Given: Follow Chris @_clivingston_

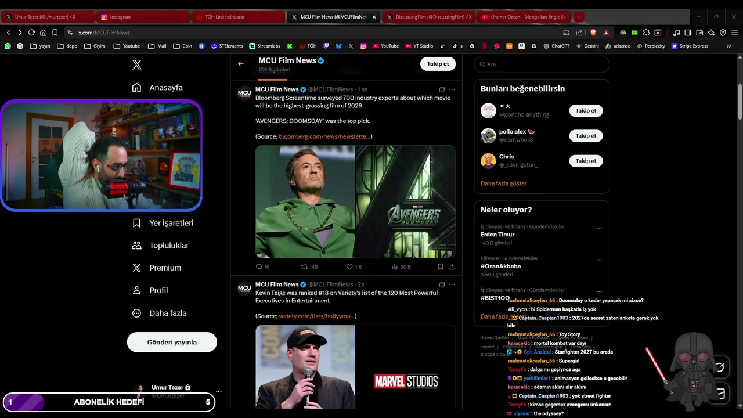Looking at the screenshot, I should coord(586,161).
